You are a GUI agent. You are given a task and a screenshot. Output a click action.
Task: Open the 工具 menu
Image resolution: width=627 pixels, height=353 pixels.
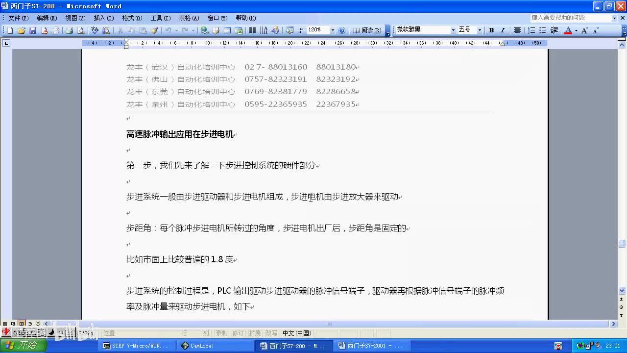pos(160,18)
